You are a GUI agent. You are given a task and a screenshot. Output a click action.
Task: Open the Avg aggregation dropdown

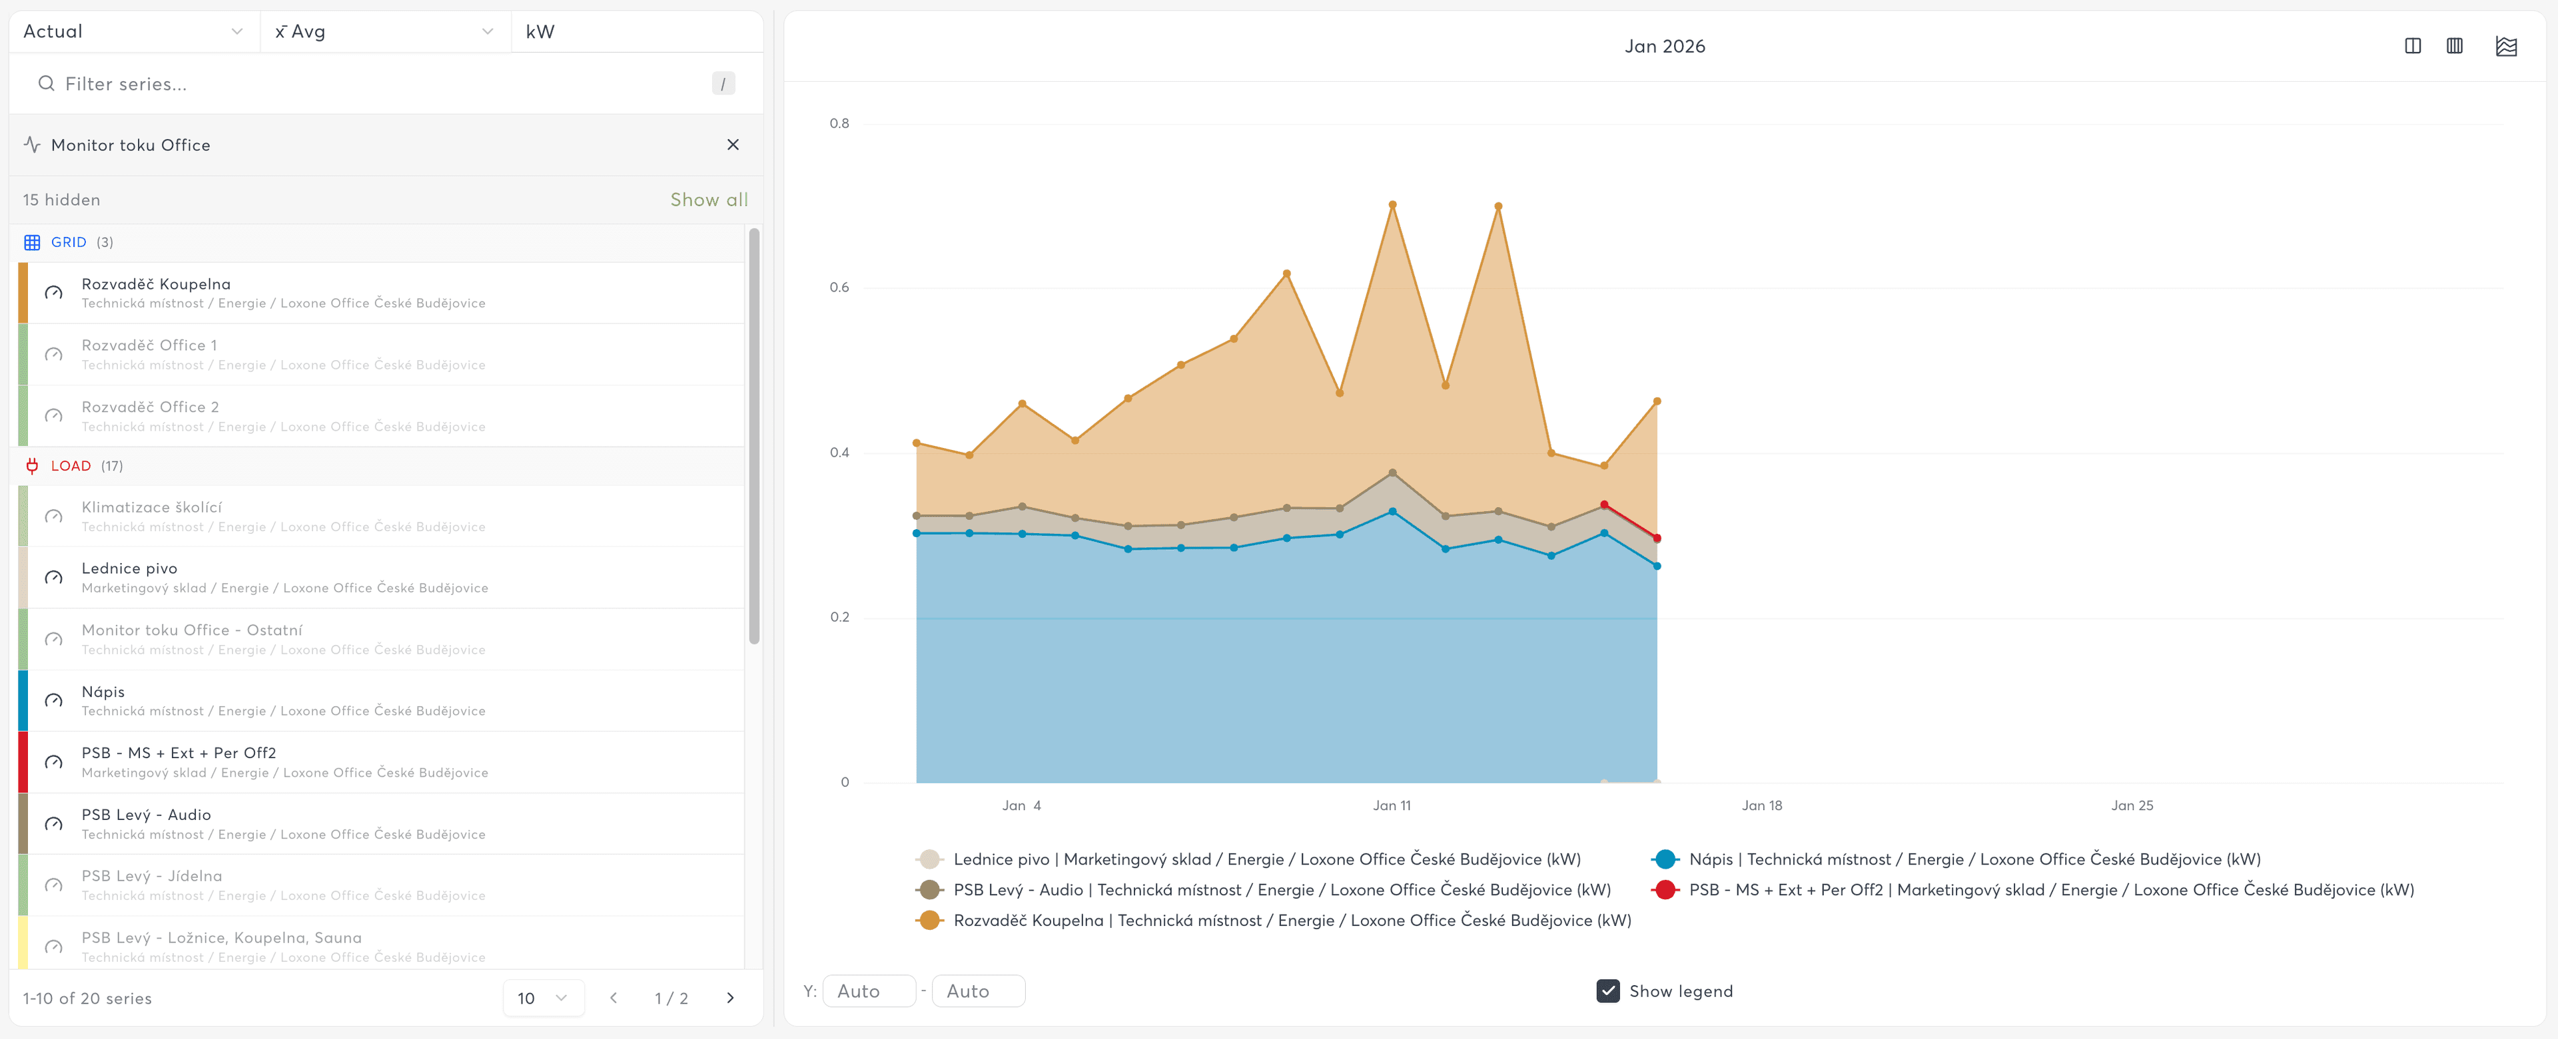(385, 32)
